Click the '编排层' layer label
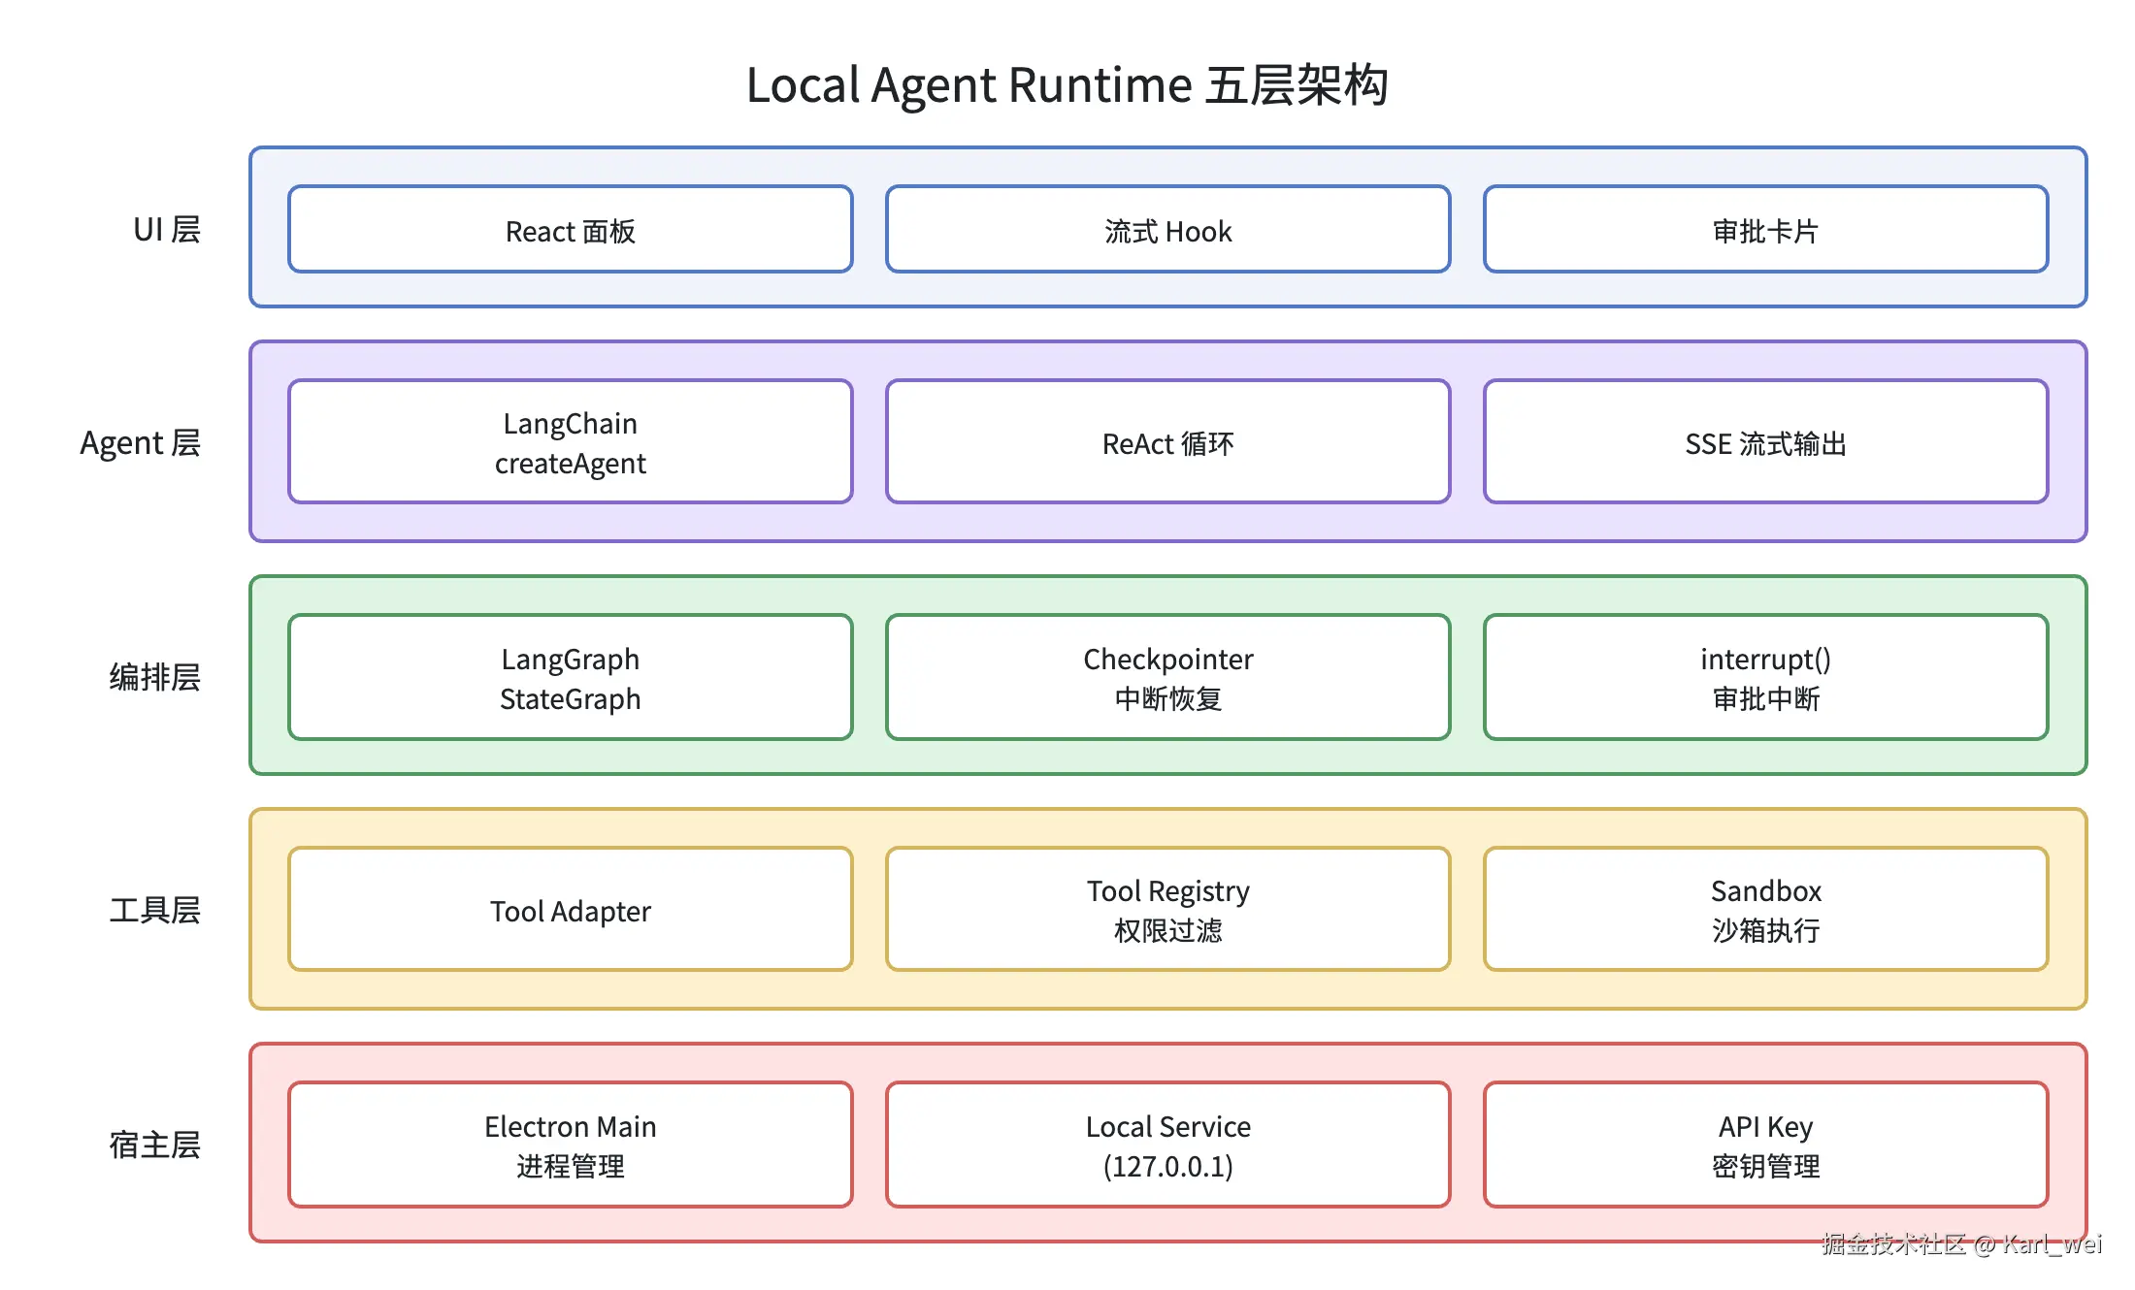This screenshot has height=1290, width=2135. point(155,677)
